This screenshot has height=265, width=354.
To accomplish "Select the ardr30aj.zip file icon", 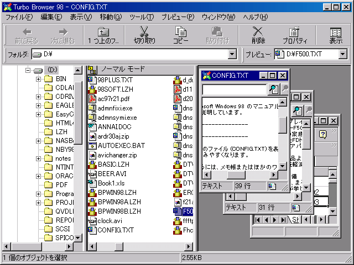I will coord(92,136).
